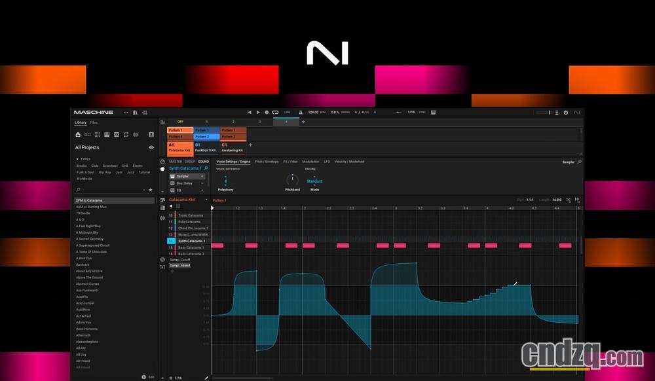Collapse the TYPES tag section
Viewport: 655px width, 381px height.
77,159
